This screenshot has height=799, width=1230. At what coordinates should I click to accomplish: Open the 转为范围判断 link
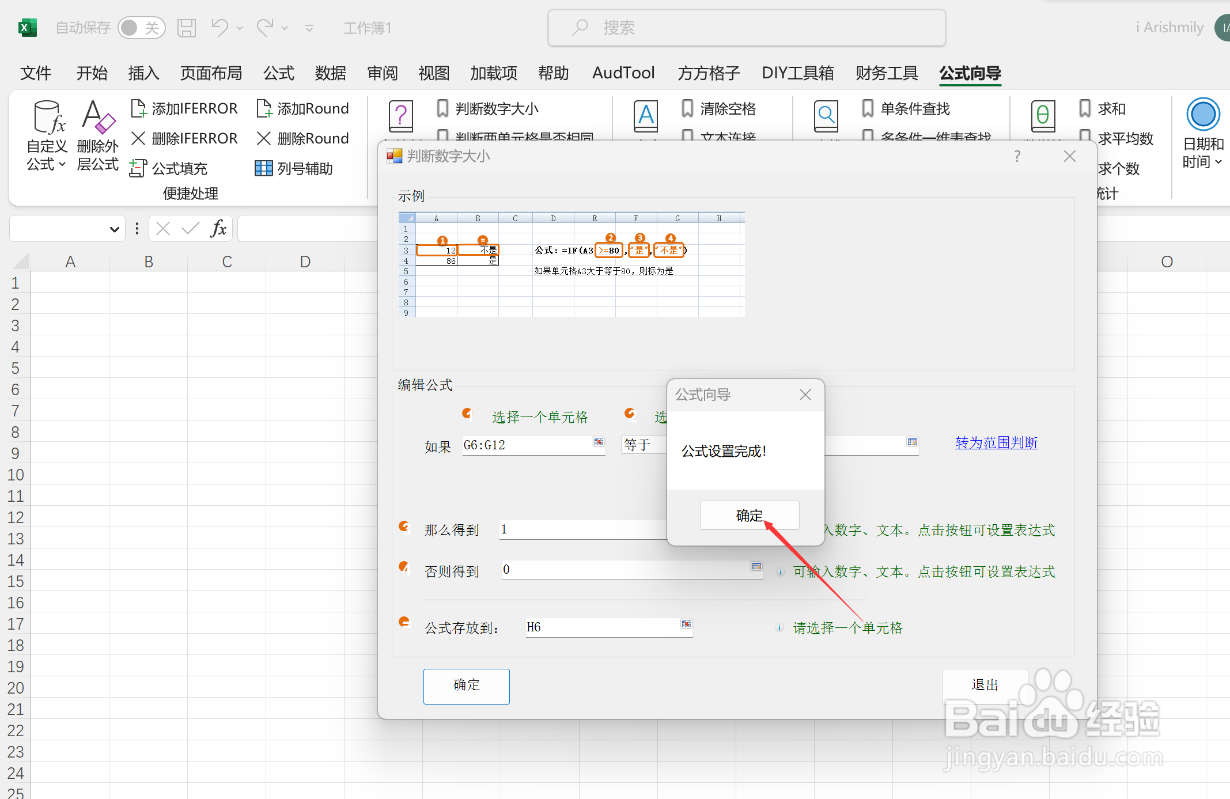tap(996, 443)
